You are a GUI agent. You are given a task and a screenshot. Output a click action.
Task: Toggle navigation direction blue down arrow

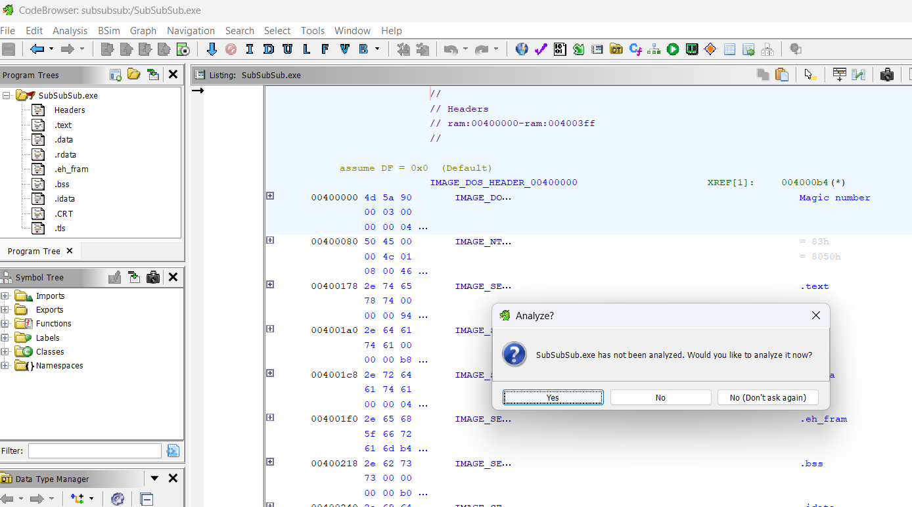click(x=212, y=49)
